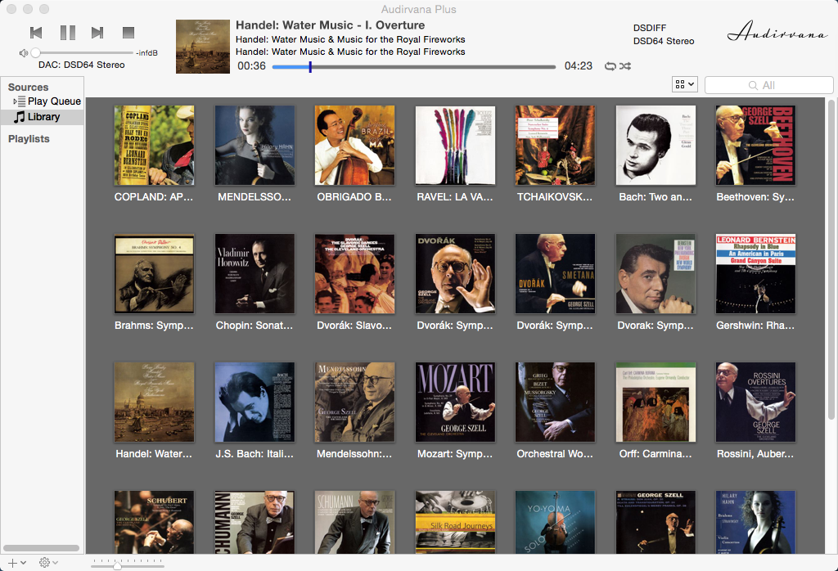Open the Mendelssohn:... George Szell album
Image resolution: width=838 pixels, height=571 pixels.
coord(354,402)
